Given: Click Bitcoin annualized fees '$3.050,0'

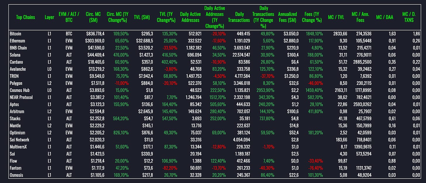Looking at the screenshot, I should pyautogui.click(x=291, y=34).
